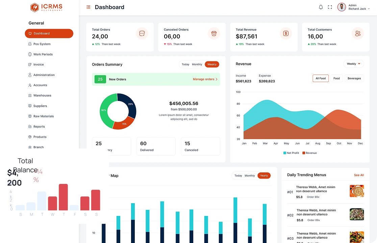Click the All Food filter button
Screen dimensions: 377x243
pos(321,78)
